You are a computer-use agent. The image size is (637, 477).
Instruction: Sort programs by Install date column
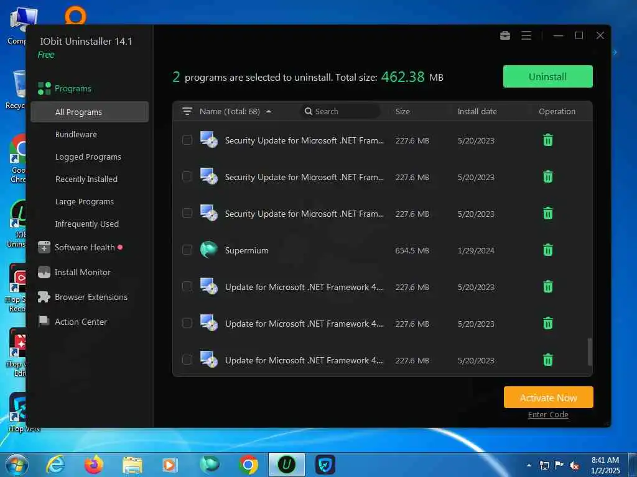(x=477, y=111)
